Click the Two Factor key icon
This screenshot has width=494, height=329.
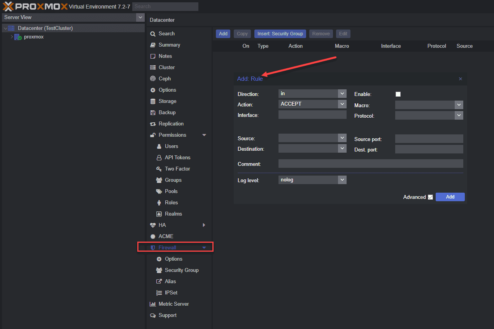tap(159, 169)
